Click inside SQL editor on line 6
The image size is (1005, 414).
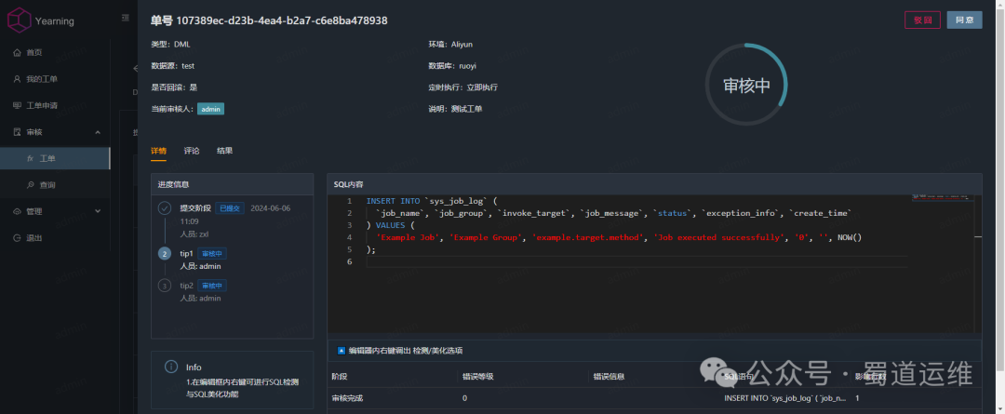pos(635,262)
